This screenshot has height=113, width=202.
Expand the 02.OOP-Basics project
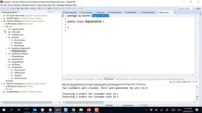2,18
